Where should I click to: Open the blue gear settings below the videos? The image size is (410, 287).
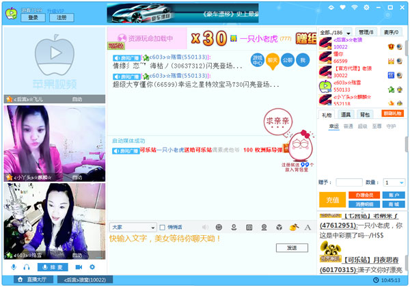[92, 267]
